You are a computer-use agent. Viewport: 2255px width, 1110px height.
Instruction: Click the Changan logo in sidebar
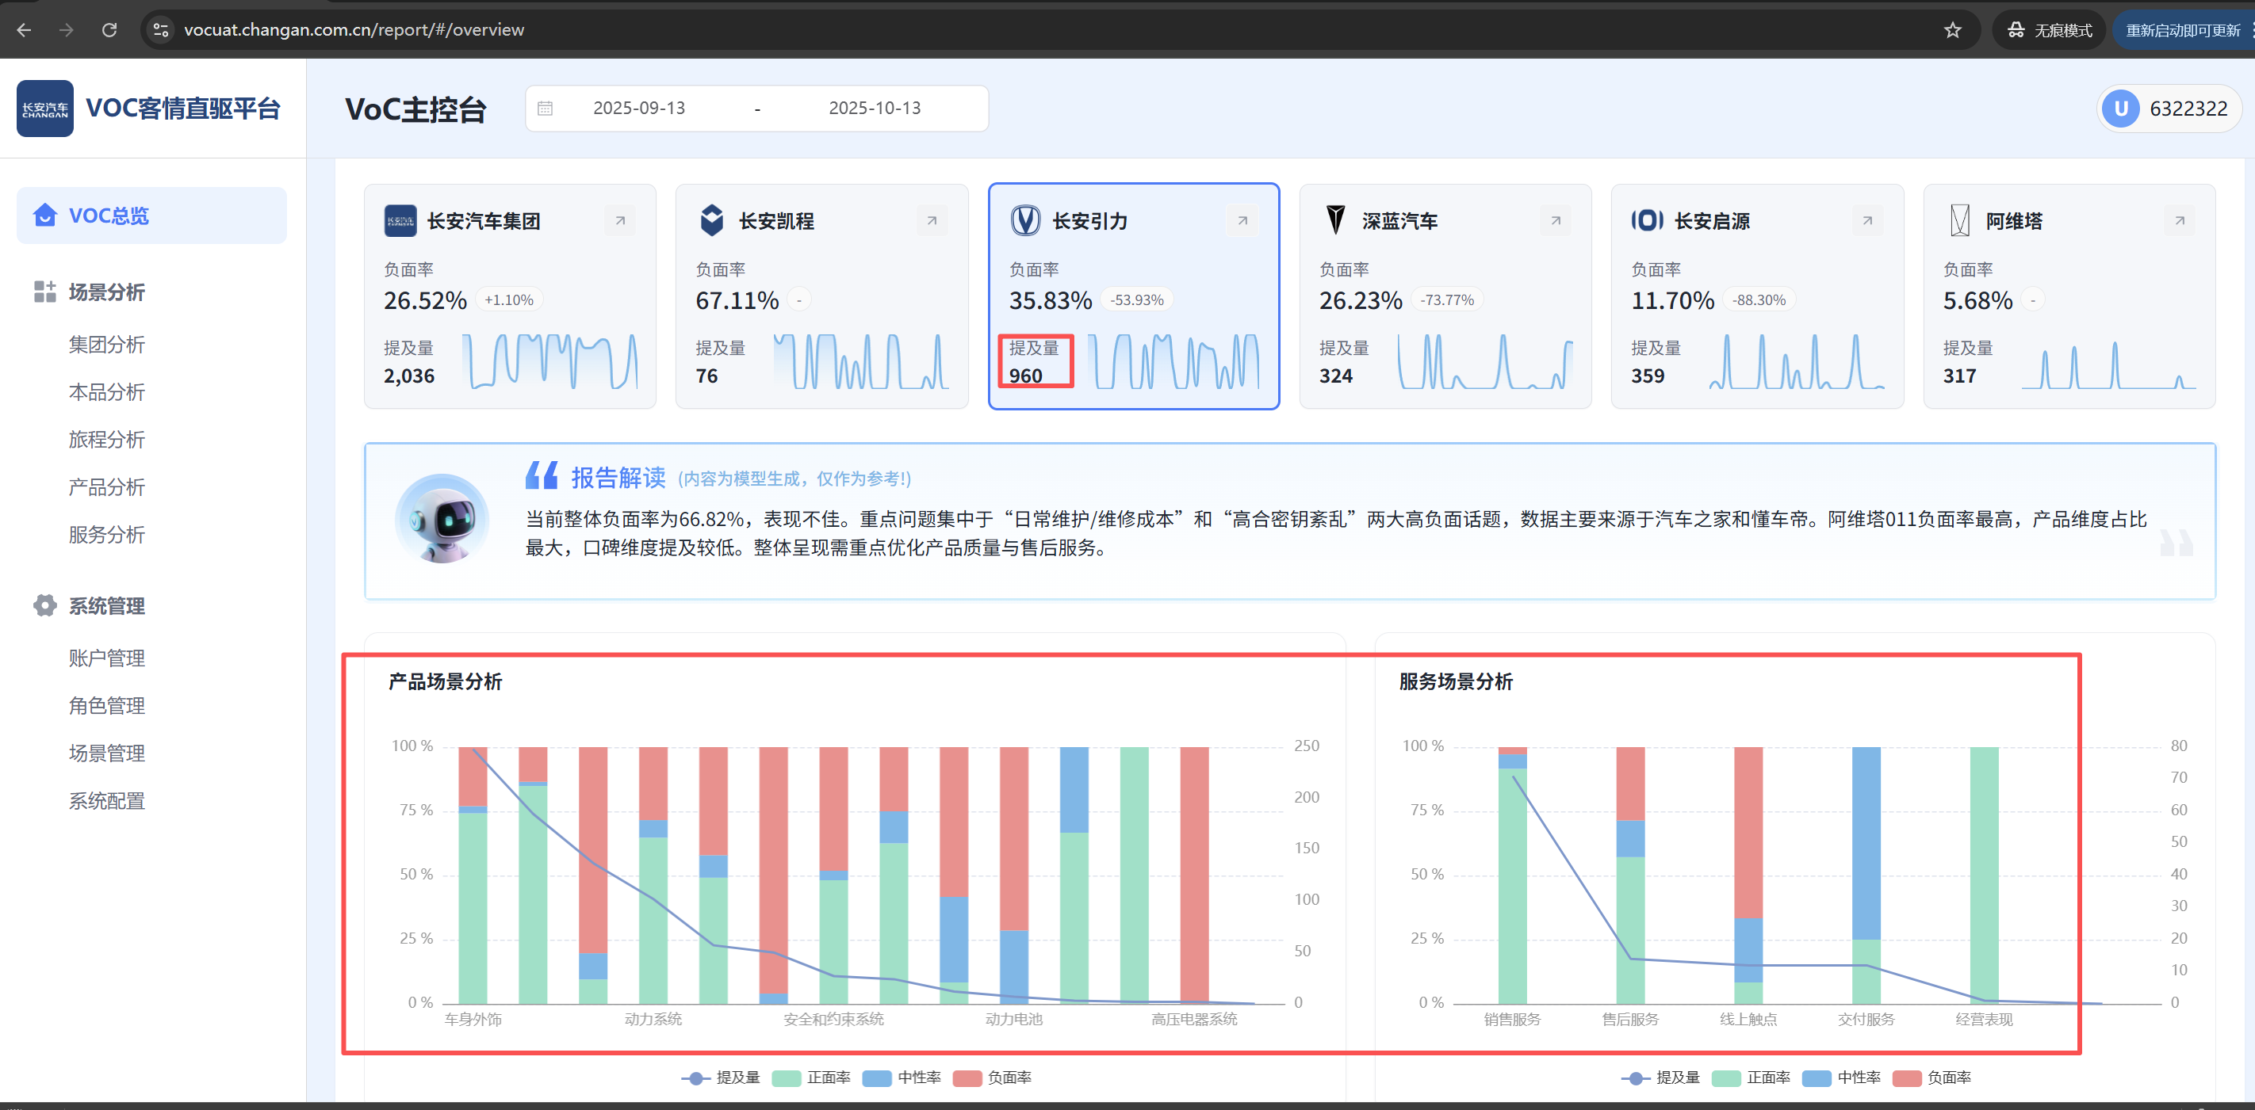44,109
